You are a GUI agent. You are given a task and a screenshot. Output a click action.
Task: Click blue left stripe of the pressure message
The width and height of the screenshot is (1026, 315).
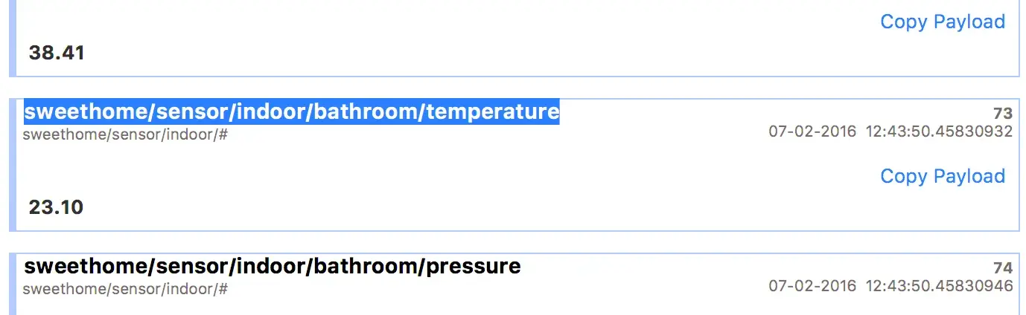[13, 284]
